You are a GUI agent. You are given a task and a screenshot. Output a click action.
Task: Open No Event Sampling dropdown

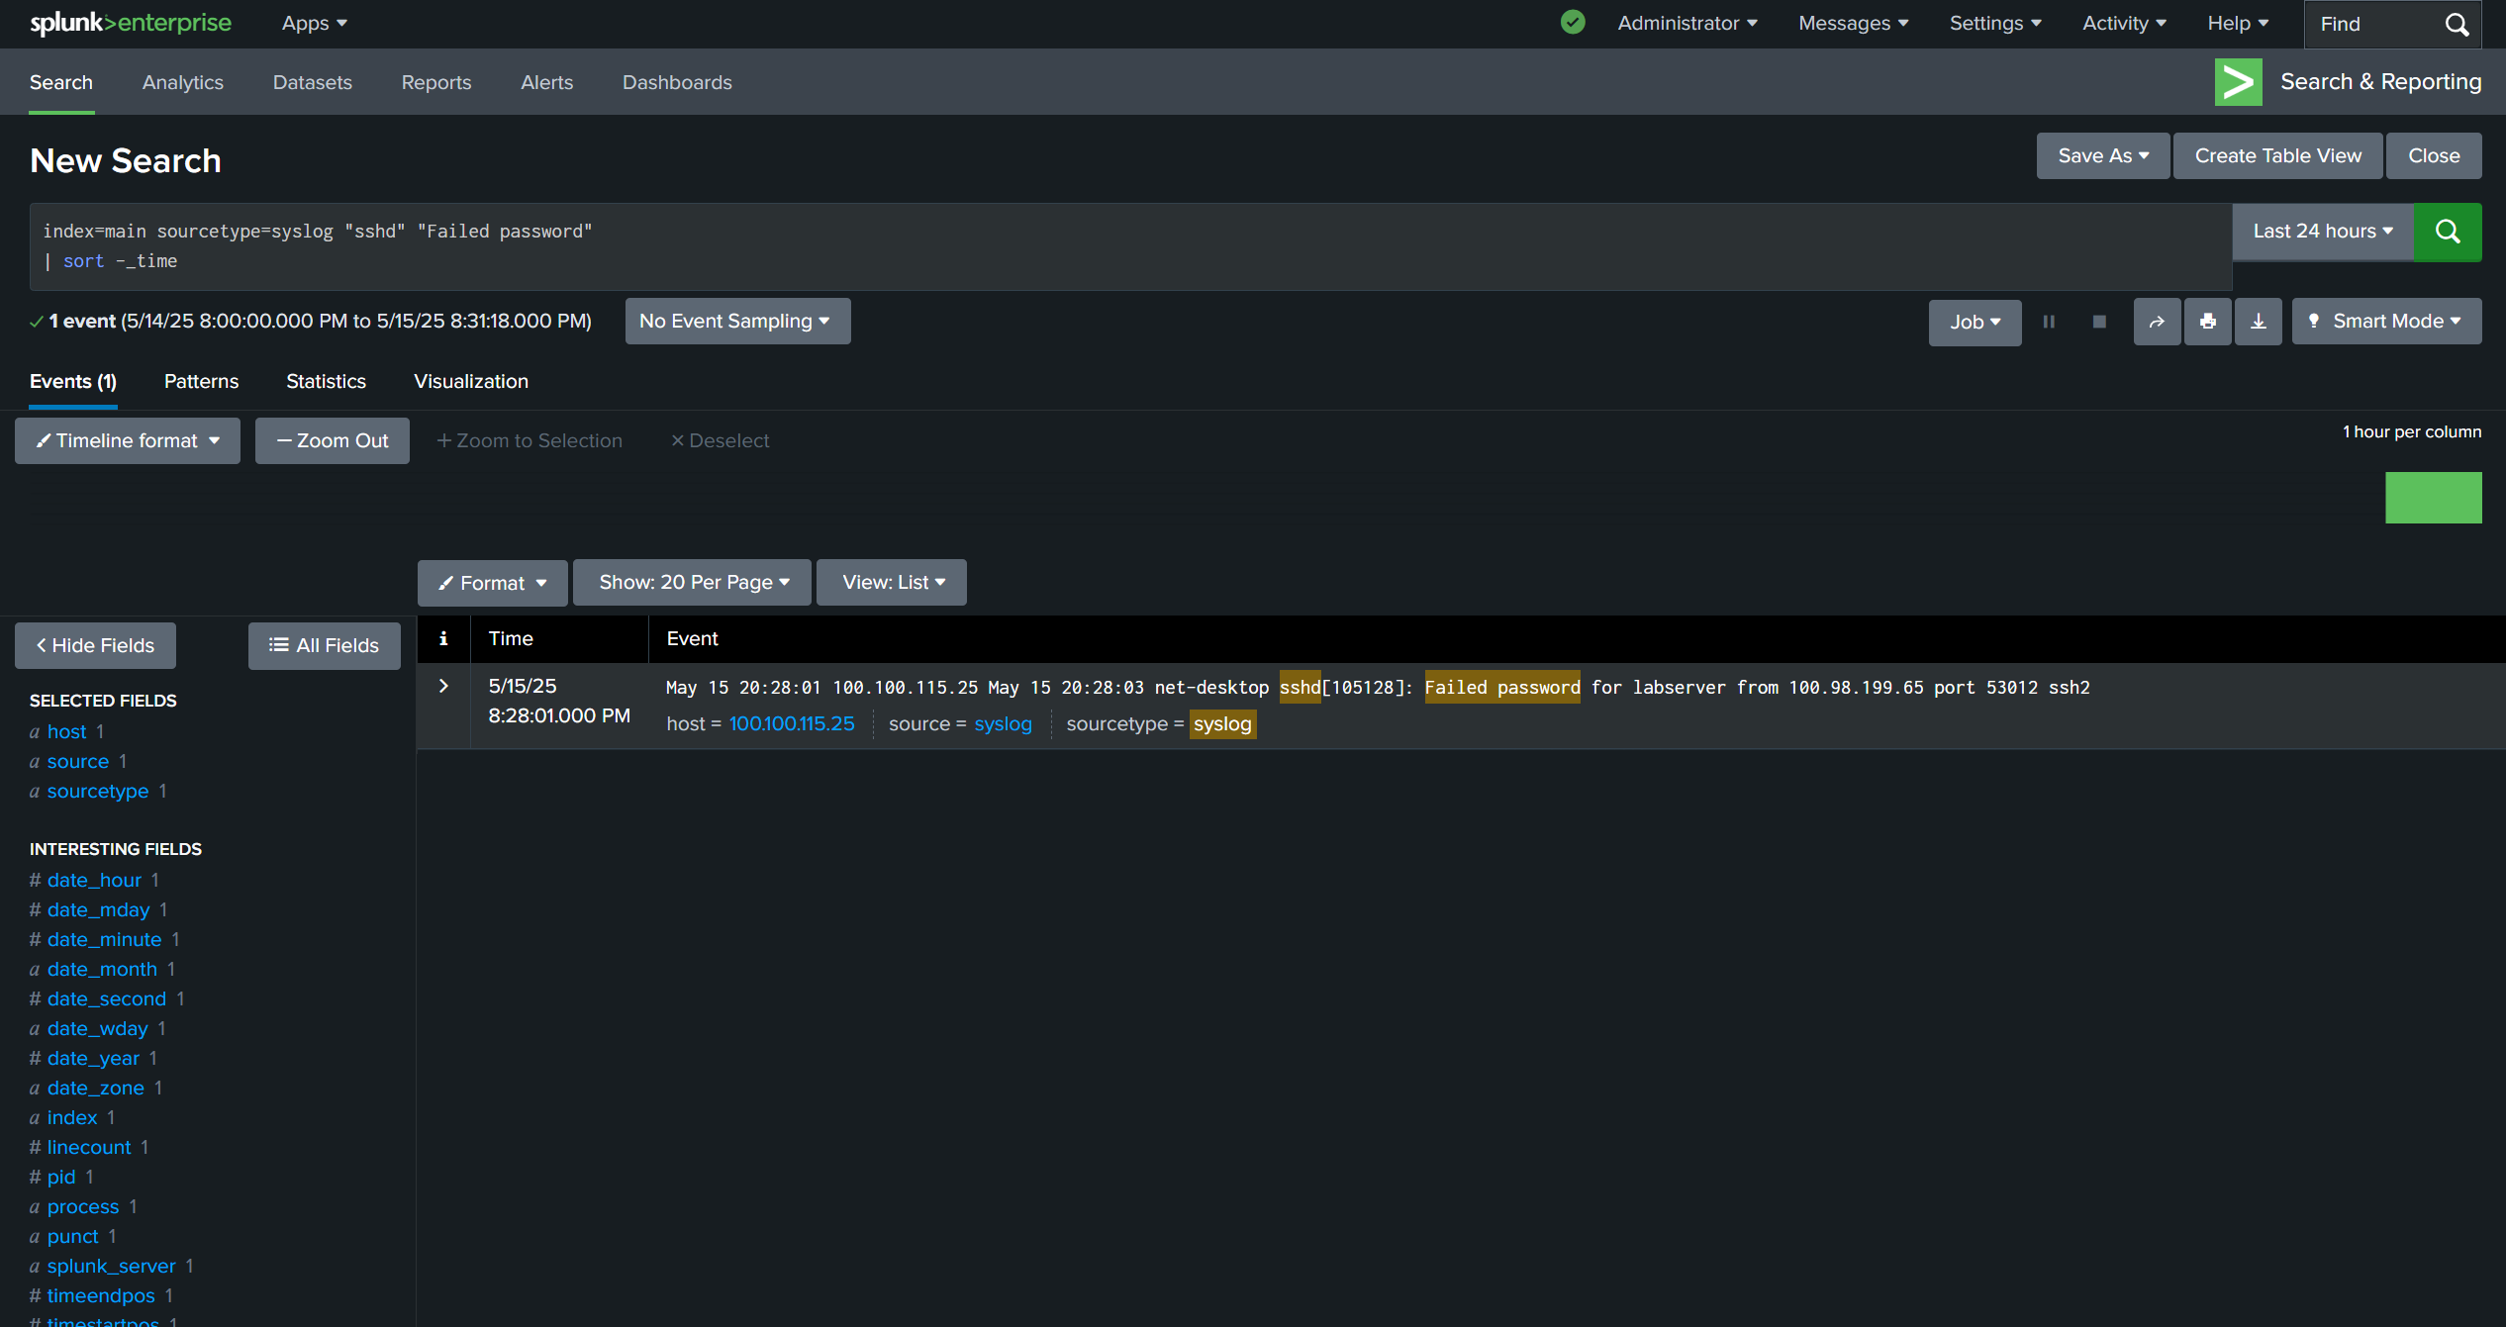tap(736, 322)
